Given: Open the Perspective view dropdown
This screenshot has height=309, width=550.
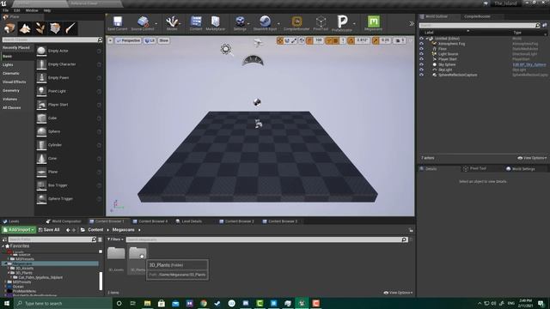Looking at the screenshot, I should [x=128, y=40].
